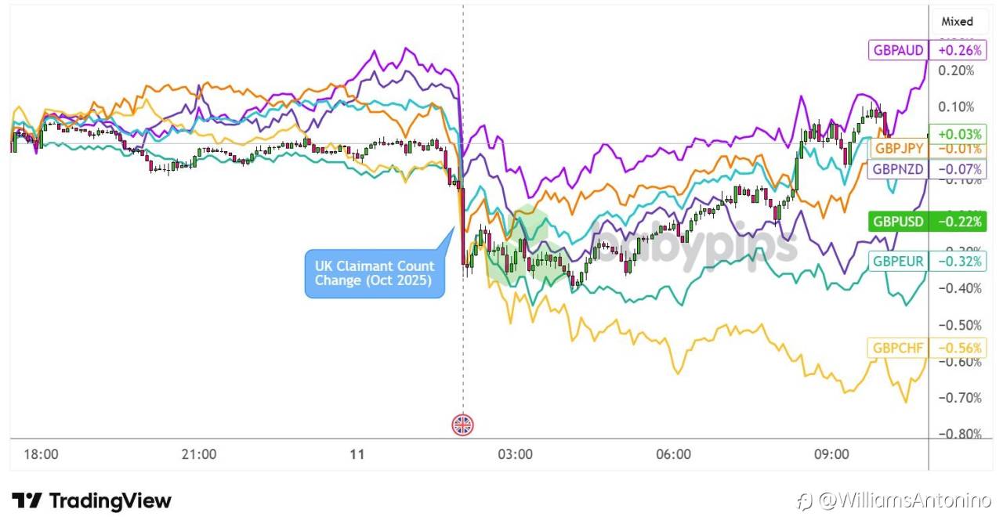Click the 18:00 time axis label
Screen dimensions: 1003x531
pyautogui.click(x=41, y=454)
